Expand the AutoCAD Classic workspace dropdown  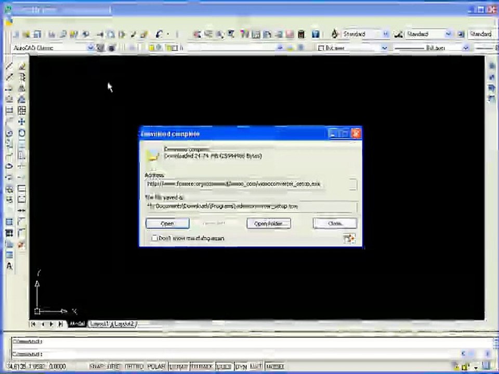pyautogui.click(x=90, y=48)
